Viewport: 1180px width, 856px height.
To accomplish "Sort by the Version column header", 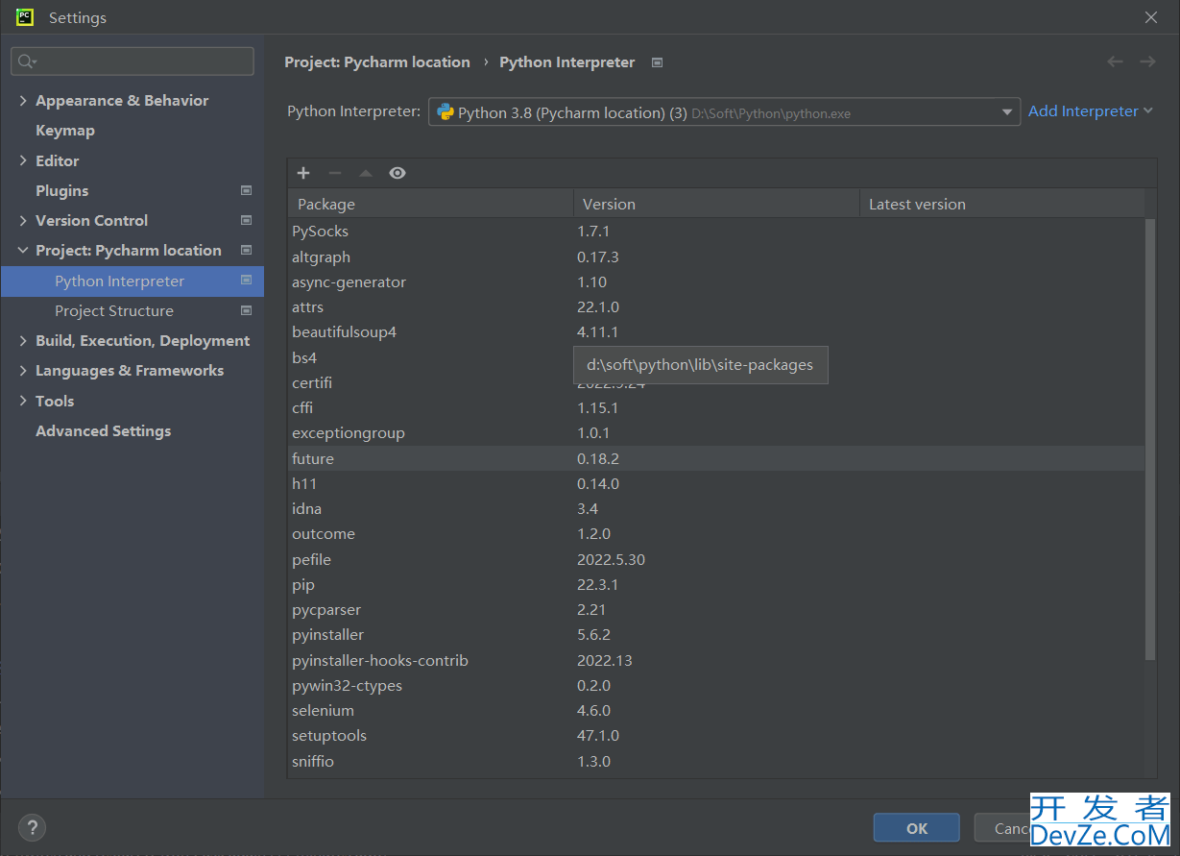I will [716, 204].
